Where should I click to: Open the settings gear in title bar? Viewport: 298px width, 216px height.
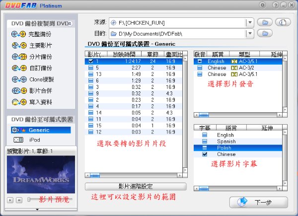262,5
